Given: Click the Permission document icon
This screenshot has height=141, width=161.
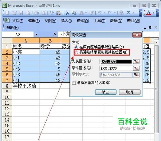Looking at the screenshot, I should tap(28, 13).
